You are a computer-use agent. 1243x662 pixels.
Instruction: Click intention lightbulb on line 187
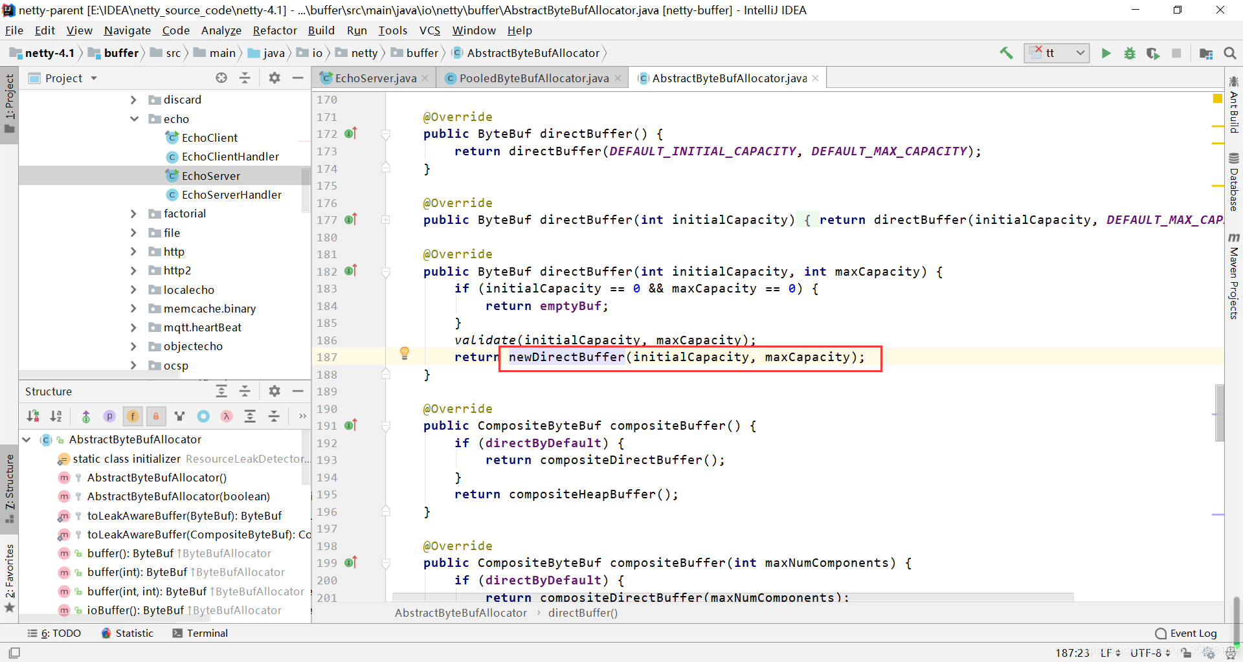pyautogui.click(x=405, y=353)
